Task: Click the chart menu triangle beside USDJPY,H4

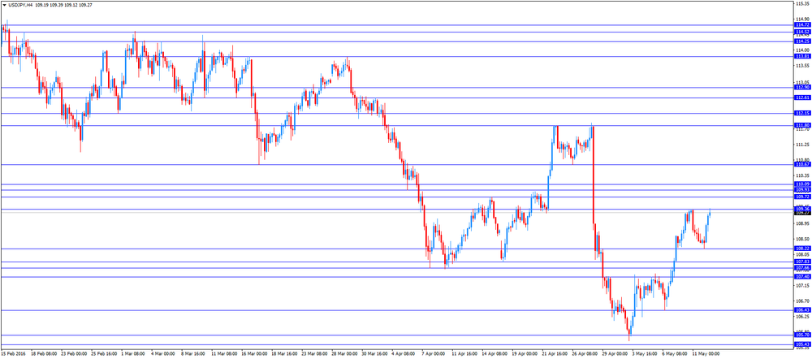Action: tap(5, 5)
